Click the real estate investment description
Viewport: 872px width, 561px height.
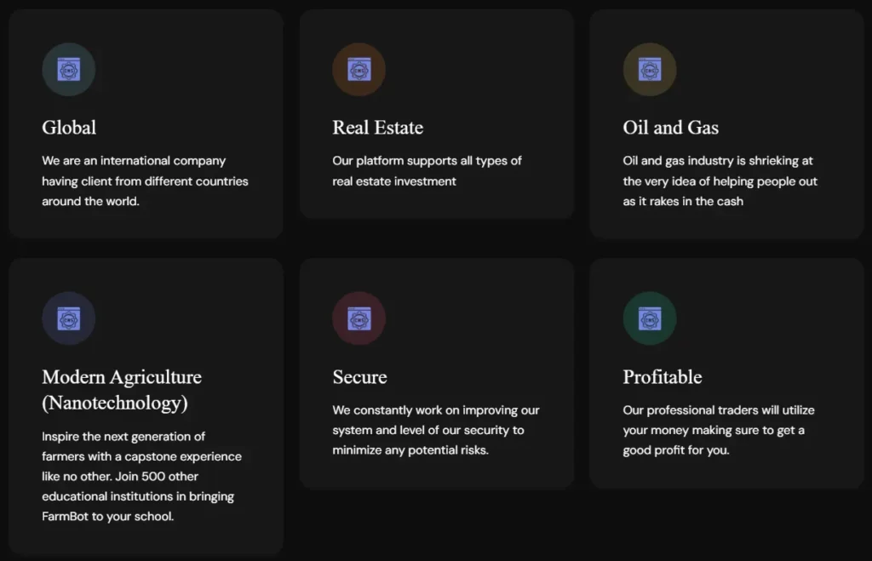(x=427, y=170)
